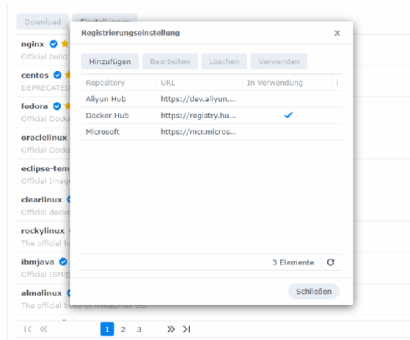
Task: Click the https://dev.aliyun URL cell
Action: (x=198, y=99)
